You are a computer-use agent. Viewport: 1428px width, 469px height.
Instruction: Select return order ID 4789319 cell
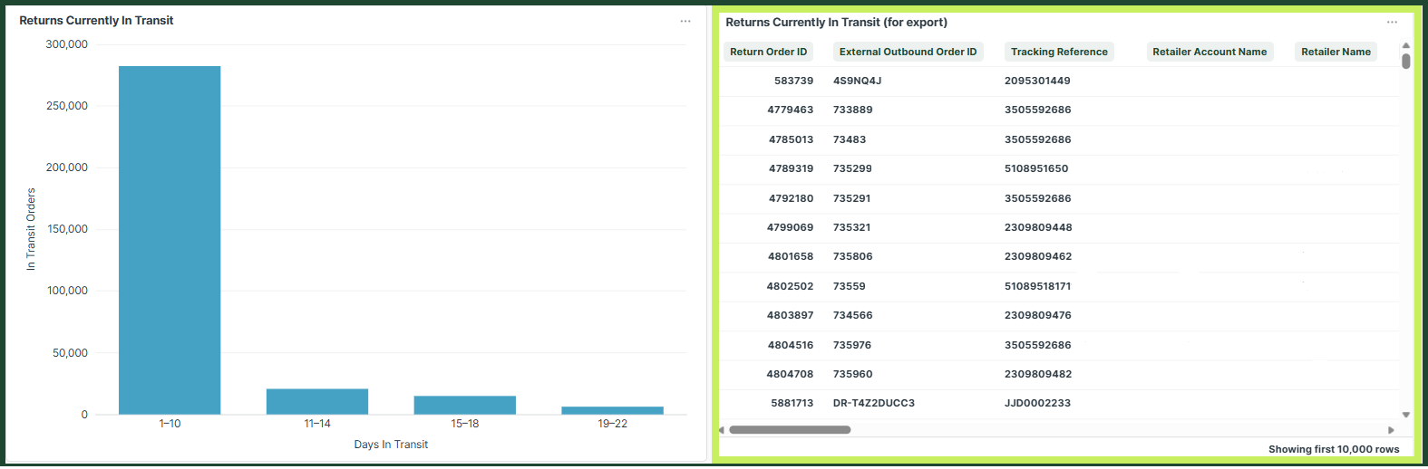click(791, 168)
